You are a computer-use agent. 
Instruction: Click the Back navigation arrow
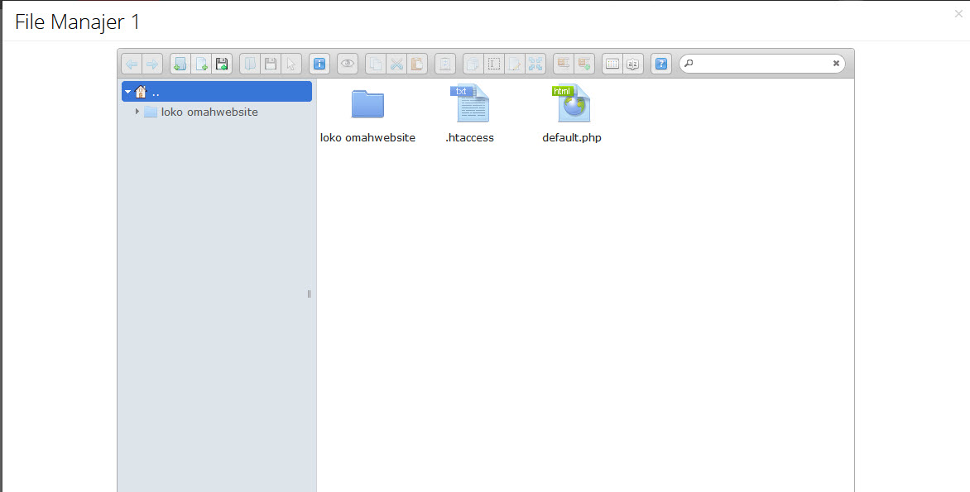132,64
